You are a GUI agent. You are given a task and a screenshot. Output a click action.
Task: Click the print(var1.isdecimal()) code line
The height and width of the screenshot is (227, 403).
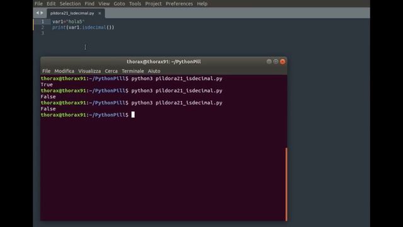[x=83, y=27]
